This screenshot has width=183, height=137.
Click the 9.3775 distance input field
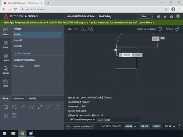coord(127,55)
